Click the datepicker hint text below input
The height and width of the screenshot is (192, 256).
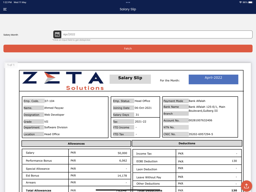pyautogui.click(x=71, y=40)
